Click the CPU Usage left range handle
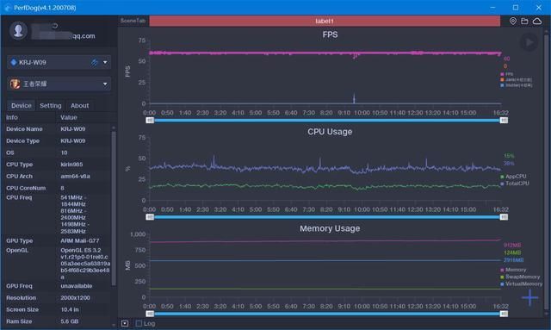This screenshot has width=551, height=330. (x=150, y=217)
